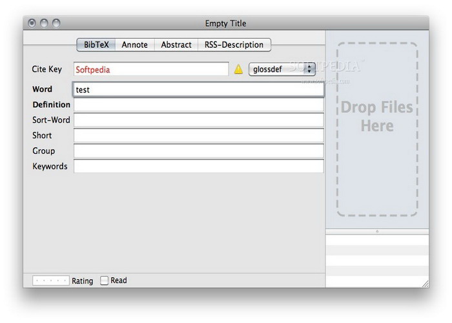The width and height of the screenshot is (452, 323).
Task: Open the Abstract tab
Action: (176, 45)
